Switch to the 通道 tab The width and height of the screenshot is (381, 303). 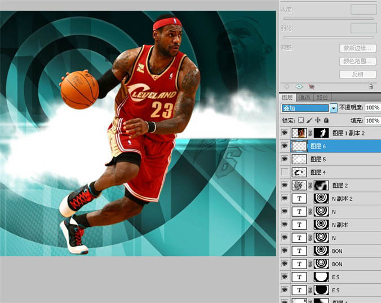(x=304, y=98)
